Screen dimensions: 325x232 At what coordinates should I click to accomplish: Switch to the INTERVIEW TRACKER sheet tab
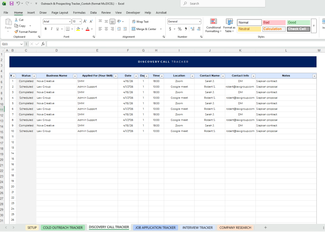tap(197, 228)
